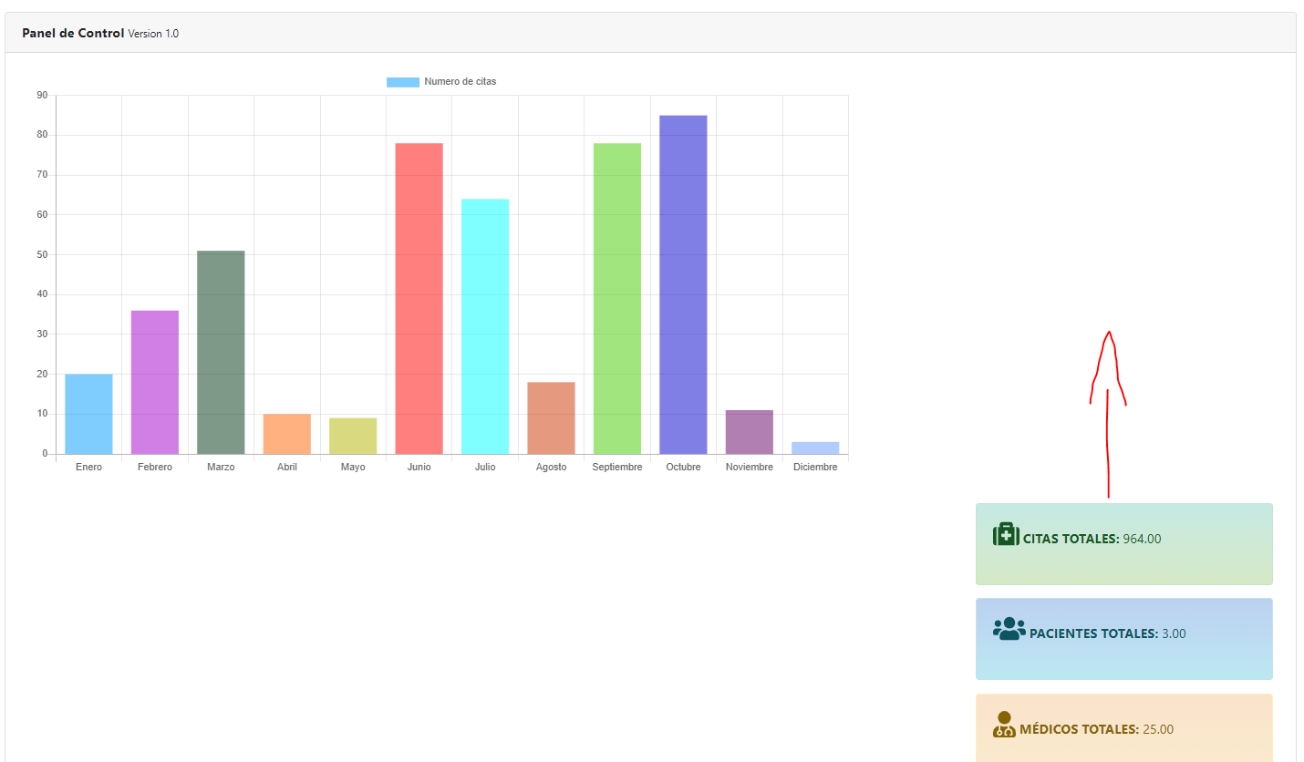The height and width of the screenshot is (762, 1304).
Task: Click the Numero de citas legend label
Action: point(460,82)
